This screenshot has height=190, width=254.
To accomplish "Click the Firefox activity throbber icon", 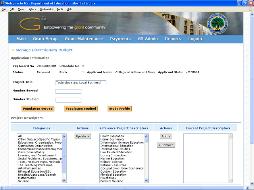I will tap(250, 9).
